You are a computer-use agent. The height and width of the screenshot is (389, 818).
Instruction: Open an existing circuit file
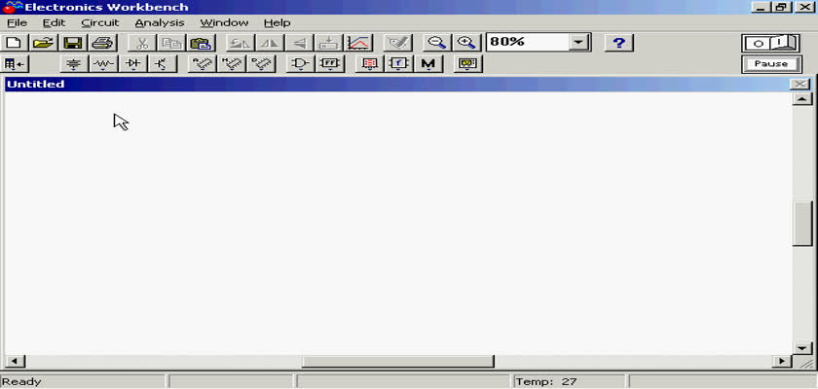tap(44, 43)
